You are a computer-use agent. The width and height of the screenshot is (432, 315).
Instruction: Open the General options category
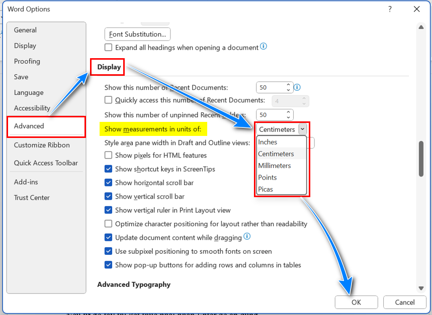[x=46, y=30]
